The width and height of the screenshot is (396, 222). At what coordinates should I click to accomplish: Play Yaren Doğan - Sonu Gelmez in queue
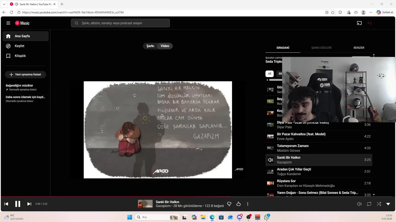point(319,193)
